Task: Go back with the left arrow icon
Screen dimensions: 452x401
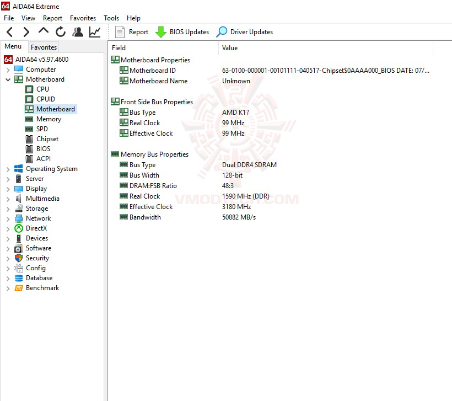Action: 9,32
